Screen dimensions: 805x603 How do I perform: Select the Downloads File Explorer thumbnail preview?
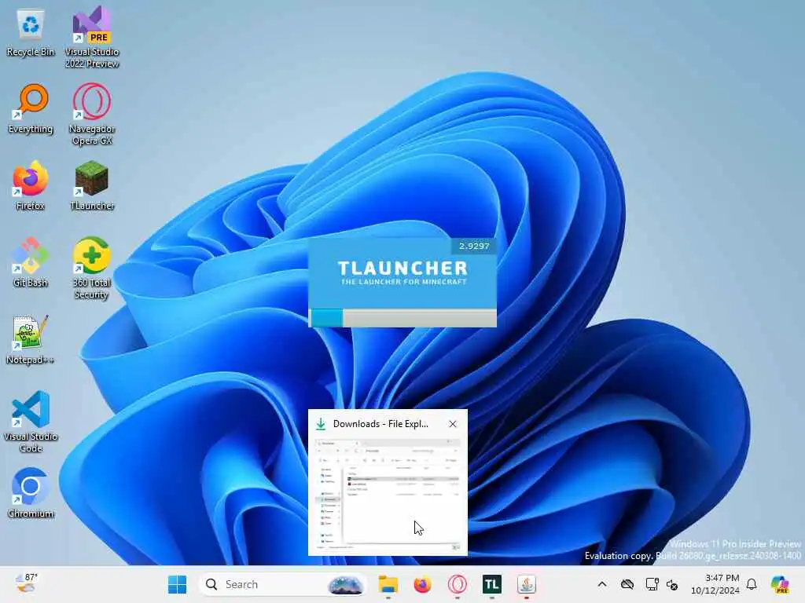click(x=388, y=495)
